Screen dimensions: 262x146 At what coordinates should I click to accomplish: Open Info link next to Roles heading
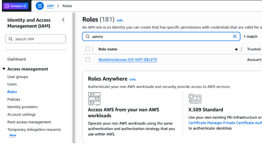click(x=120, y=20)
